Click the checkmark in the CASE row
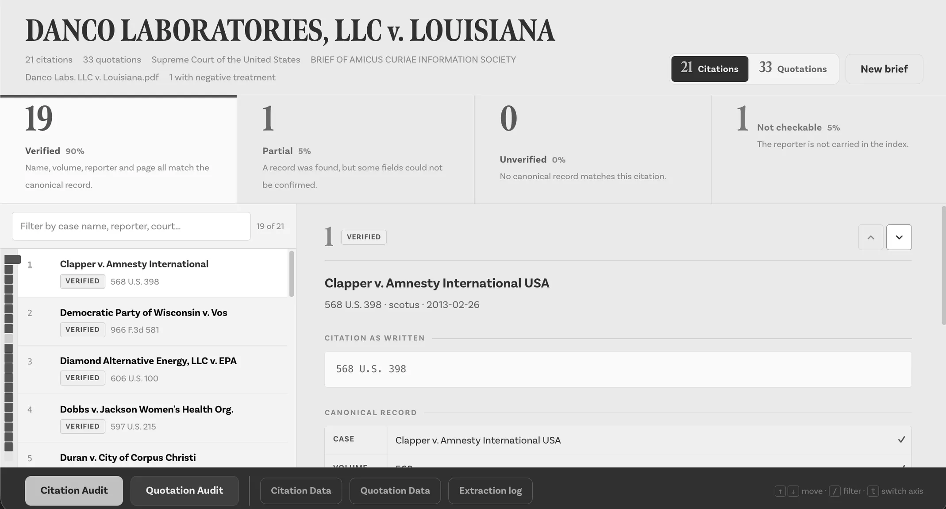Screen dimensions: 946x509 [x=901, y=440]
